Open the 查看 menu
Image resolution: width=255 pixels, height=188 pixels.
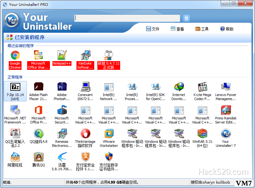click(x=177, y=29)
